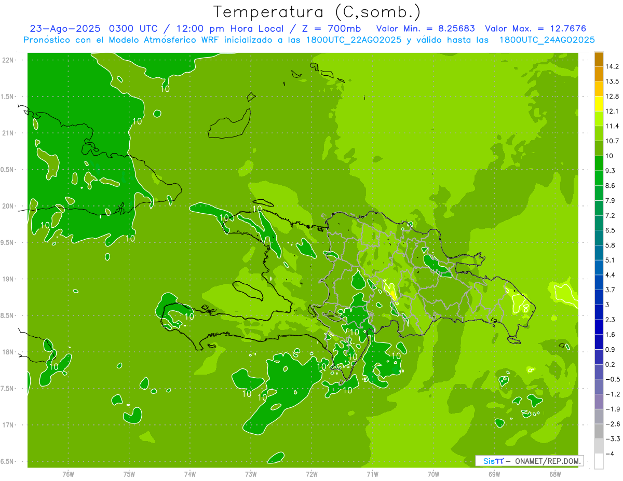Screen dimensions: 623x481
Task: Click the 'Z = 700mb' level text
Action: (332, 29)
